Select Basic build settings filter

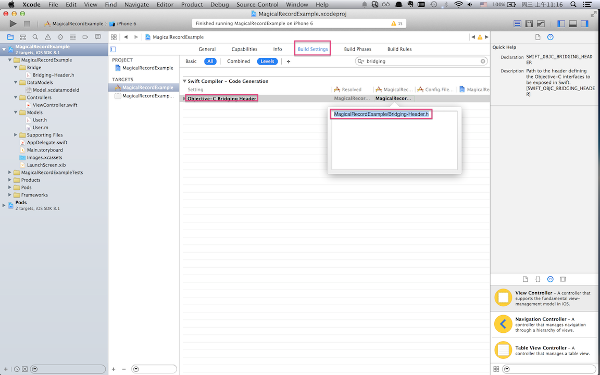191,61
